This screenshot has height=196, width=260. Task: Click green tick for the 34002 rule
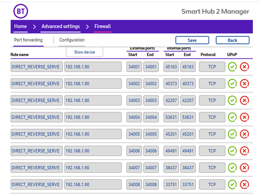pos(232,84)
